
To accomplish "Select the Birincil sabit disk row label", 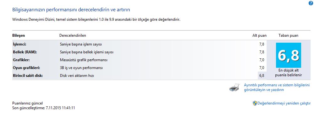I will tap(27, 76).
